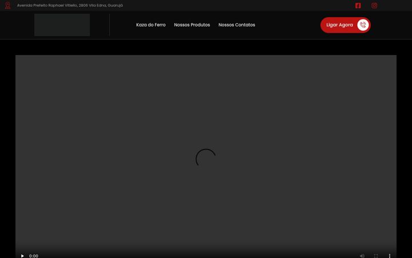
Task: Click the red location pin icon
Action: (7, 5)
